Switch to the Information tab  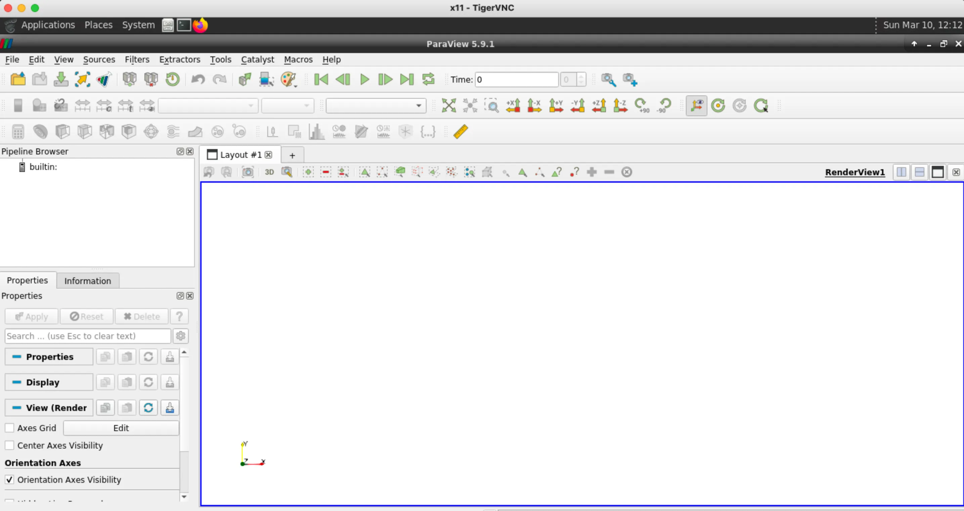pyautogui.click(x=88, y=281)
